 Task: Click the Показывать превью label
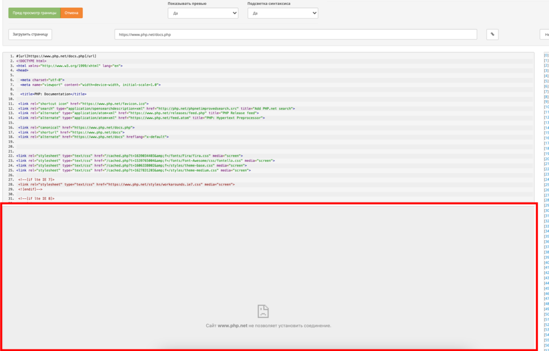tap(187, 4)
